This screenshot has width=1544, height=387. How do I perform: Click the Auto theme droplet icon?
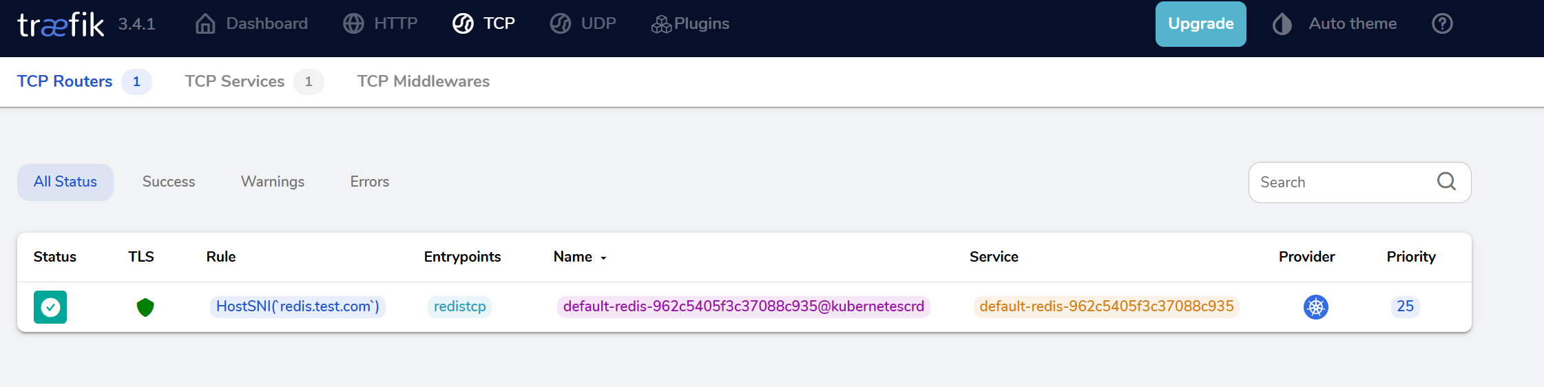coord(1282,24)
